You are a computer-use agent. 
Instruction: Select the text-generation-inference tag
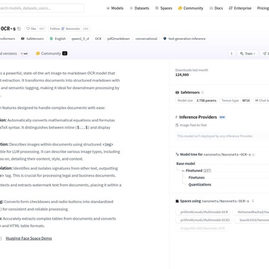[184, 39]
